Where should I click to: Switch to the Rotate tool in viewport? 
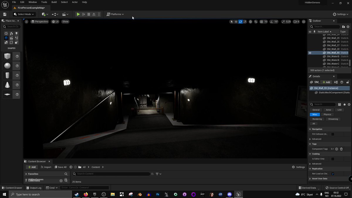240,21
